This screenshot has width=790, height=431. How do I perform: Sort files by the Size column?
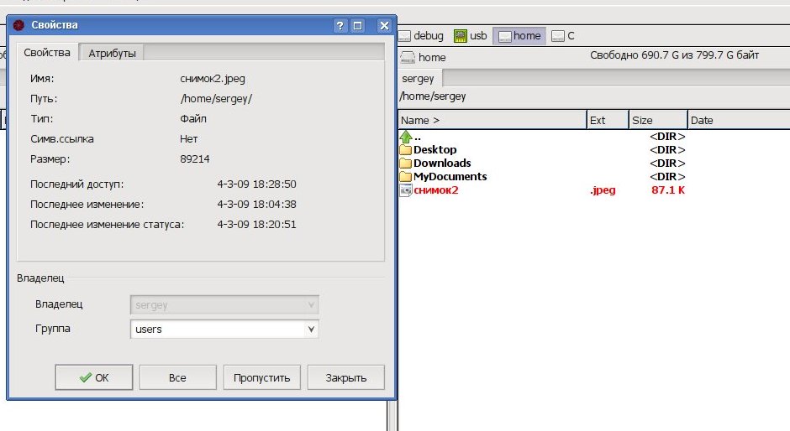click(657, 120)
